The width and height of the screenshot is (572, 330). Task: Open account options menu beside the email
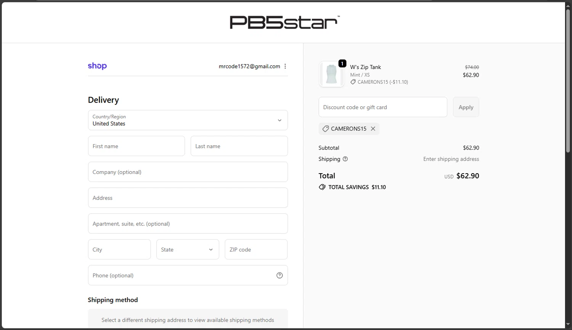(x=285, y=66)
